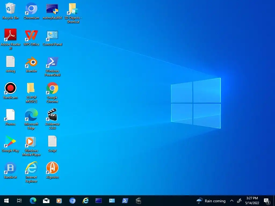Open the Mail app on taskbar

46,201
